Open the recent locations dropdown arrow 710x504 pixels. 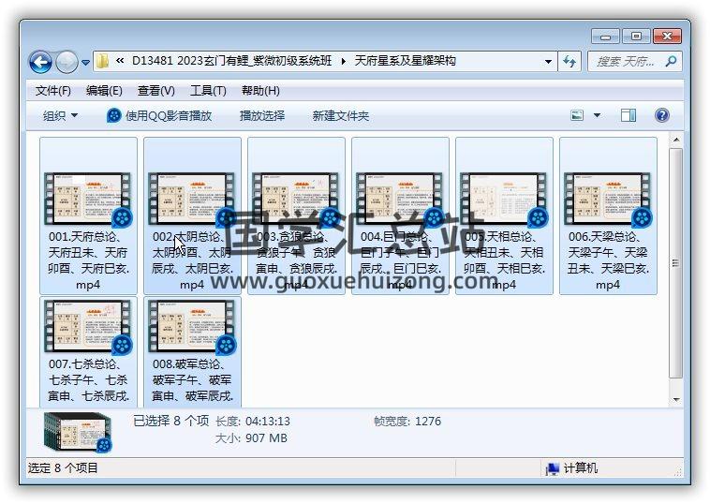pyautogui.click(x=85, y=63)
